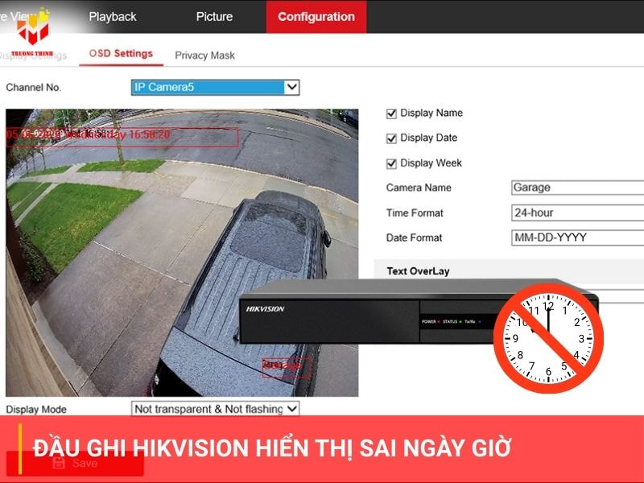Viewport: 644px width, 483px height.
Task: Uncheck the Display Name checkbox
Action: (392, 113)
